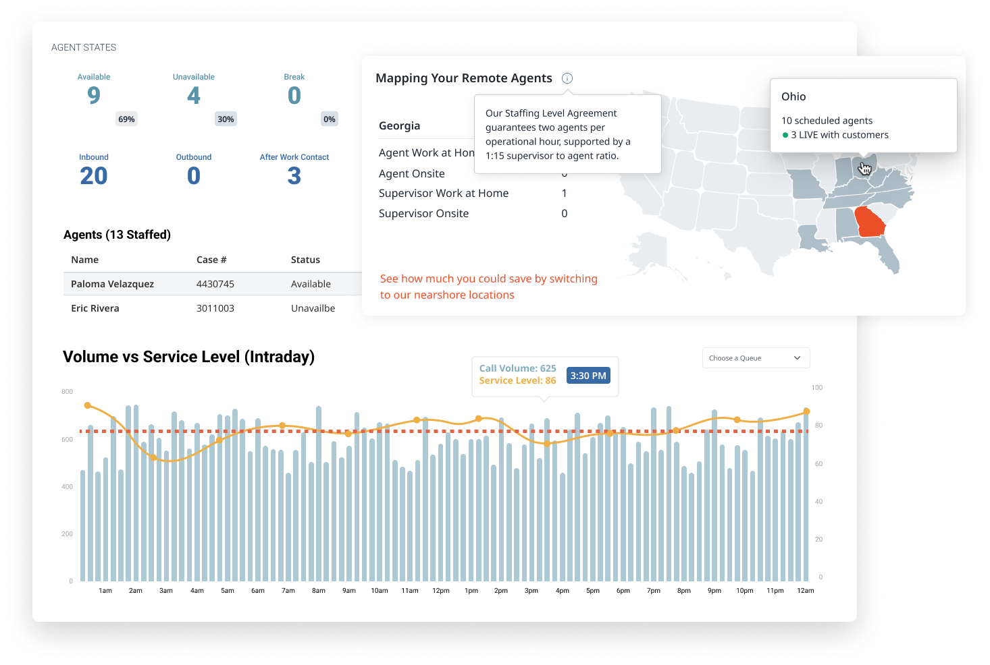Click the Inbound 20 metric
The height and width of the screenshot is (665, 990).
[x=94, y=170]
